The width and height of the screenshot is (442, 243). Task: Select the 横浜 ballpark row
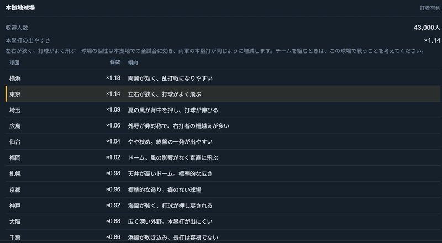tap(223, 78)
